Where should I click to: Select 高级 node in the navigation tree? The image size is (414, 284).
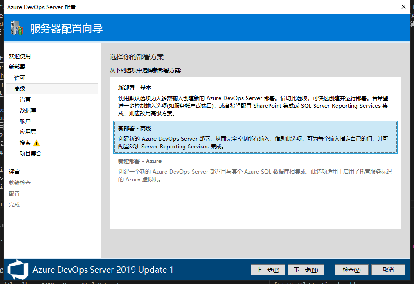click(20, 89)
